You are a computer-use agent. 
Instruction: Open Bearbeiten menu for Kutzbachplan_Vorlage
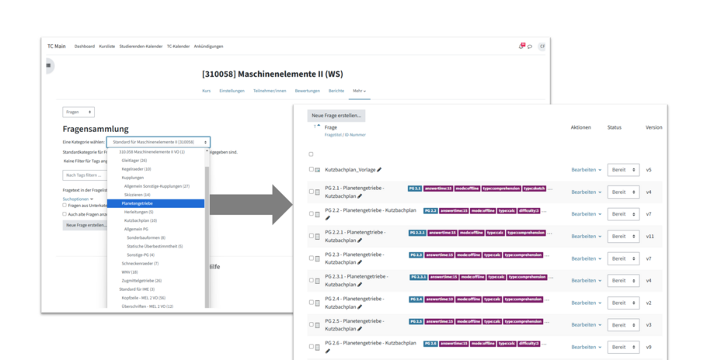[587, 170]
